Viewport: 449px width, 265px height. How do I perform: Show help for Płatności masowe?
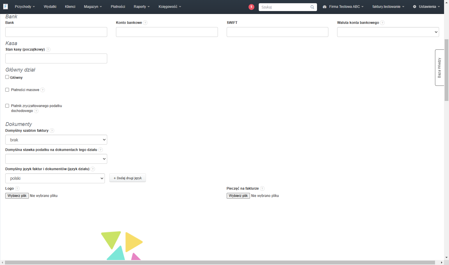click(43, 90)
